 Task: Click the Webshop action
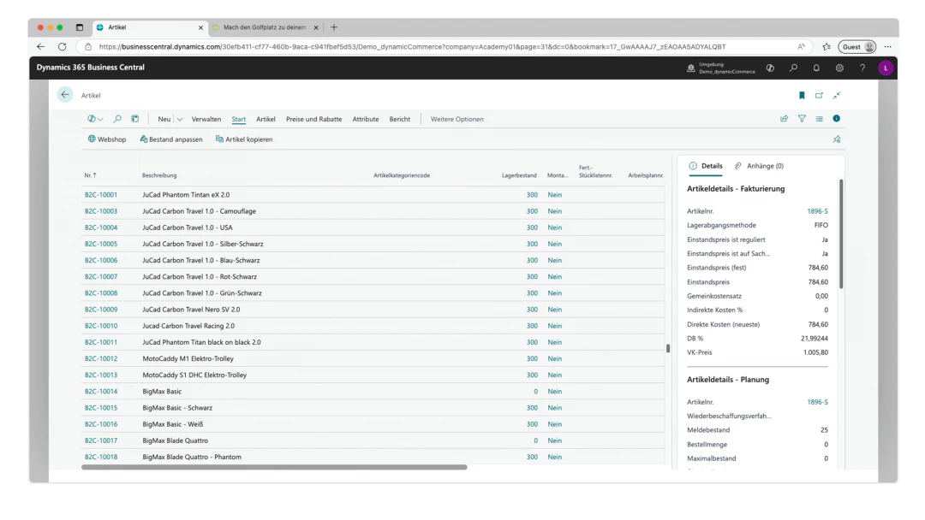pos(107,139)
